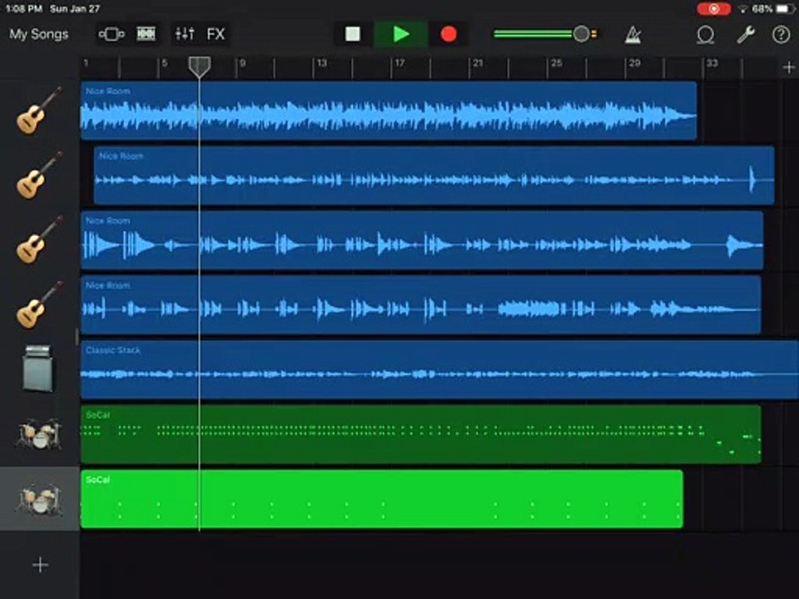Jump to bar 17 on the ruler
Viewport: 799px width, 599px height.
[x=399, y=63]
